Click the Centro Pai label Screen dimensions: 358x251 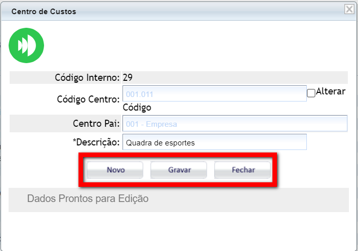pos(96,123)
